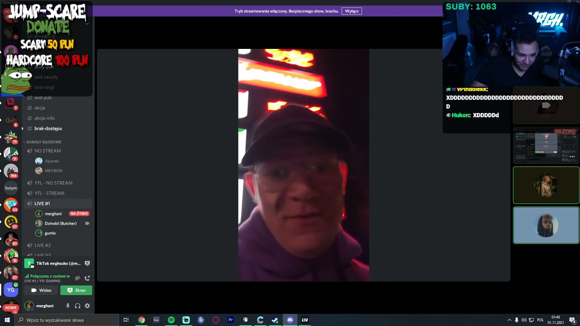This screenshot has height=326, width=580.
Task: Open the server with the 37 badge
Action: tap(11, 273)
